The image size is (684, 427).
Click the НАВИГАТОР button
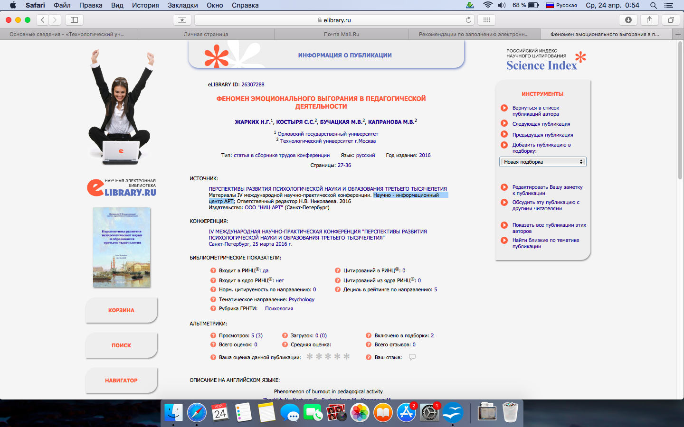[121, 381]
